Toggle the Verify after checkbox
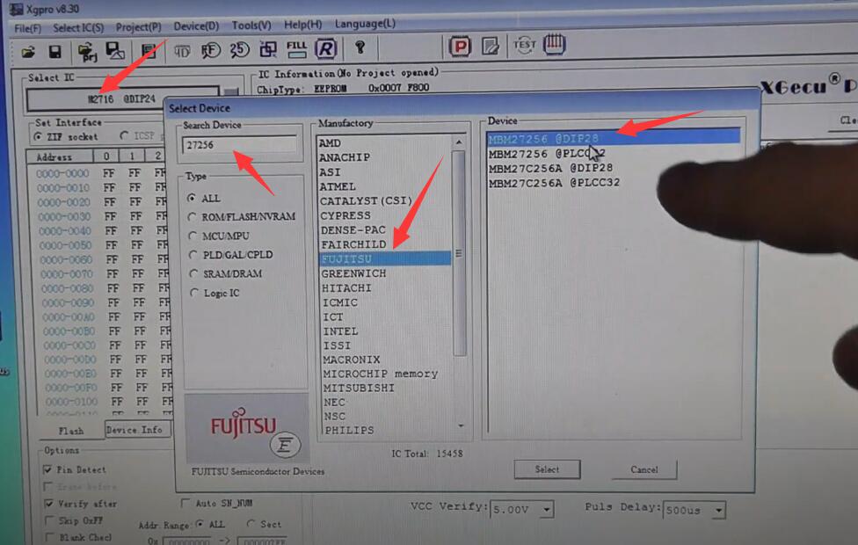 coord(49,504)
